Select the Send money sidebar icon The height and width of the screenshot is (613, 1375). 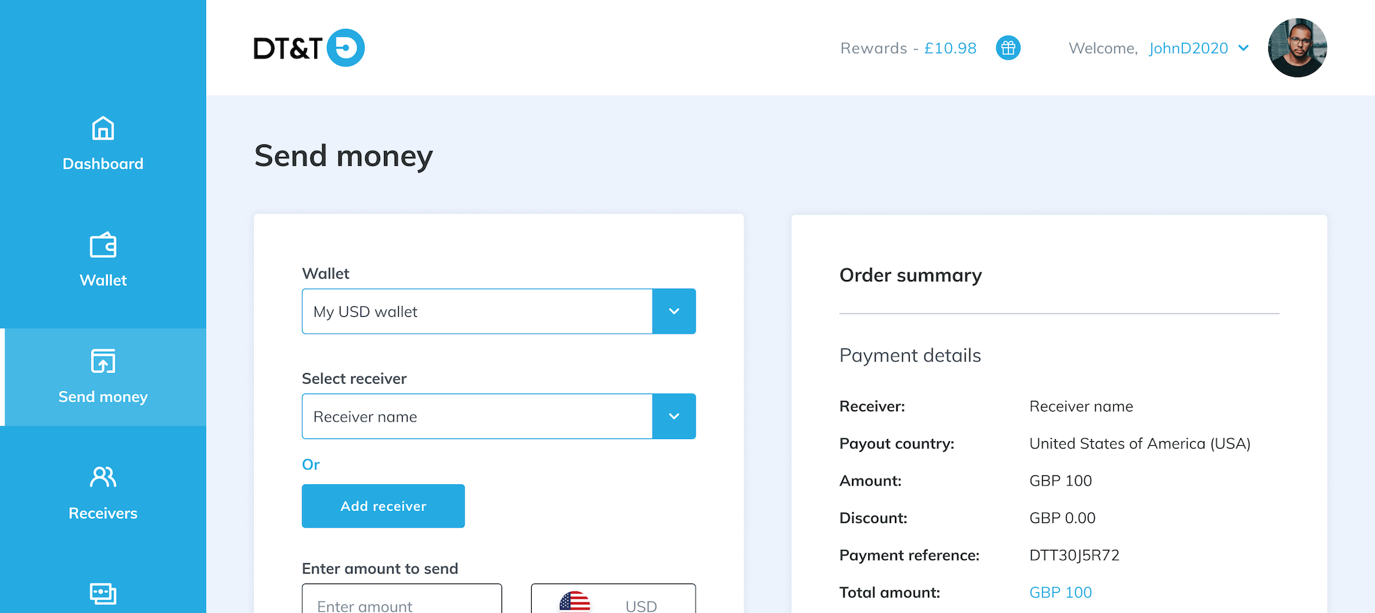(x=103, y=361)
